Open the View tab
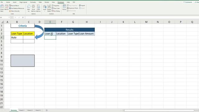Viewport: 199px width, 112px height. 53,2
